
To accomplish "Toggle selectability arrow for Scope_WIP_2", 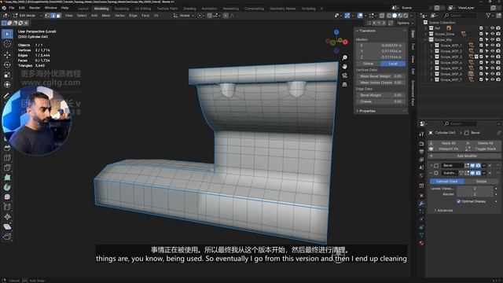I will coord(486,51).
